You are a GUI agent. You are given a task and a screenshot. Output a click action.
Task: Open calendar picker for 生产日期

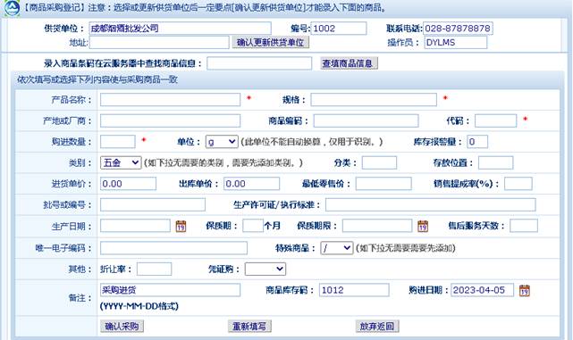[181, 226]
